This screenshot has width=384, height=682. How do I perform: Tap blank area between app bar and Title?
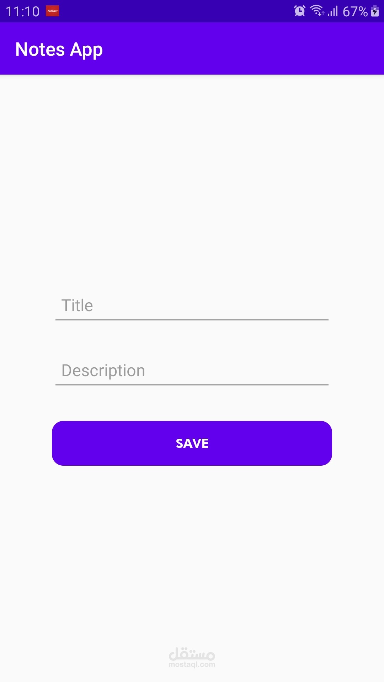coord(192,178)
